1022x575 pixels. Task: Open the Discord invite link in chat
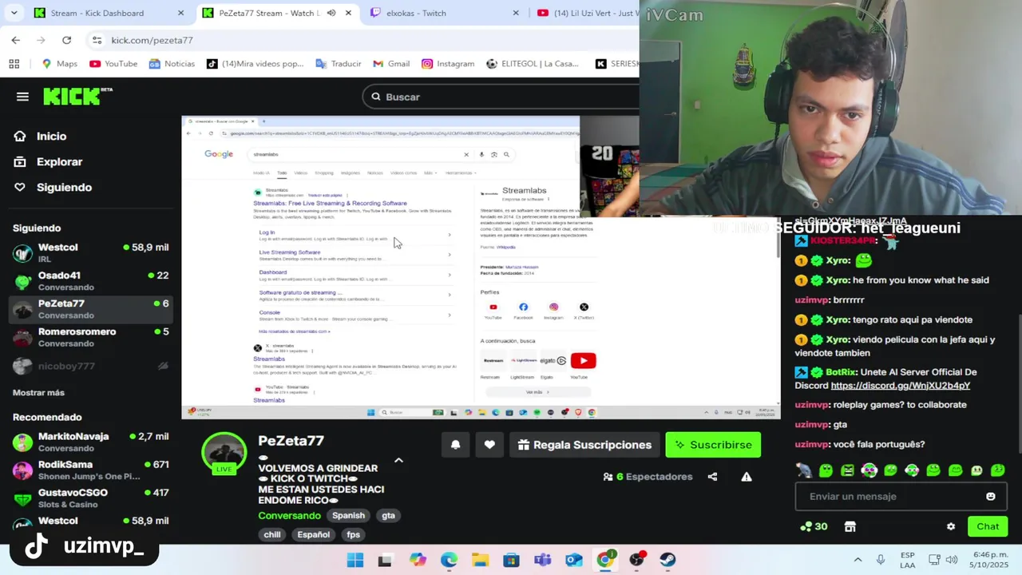(x=901, y=386)
